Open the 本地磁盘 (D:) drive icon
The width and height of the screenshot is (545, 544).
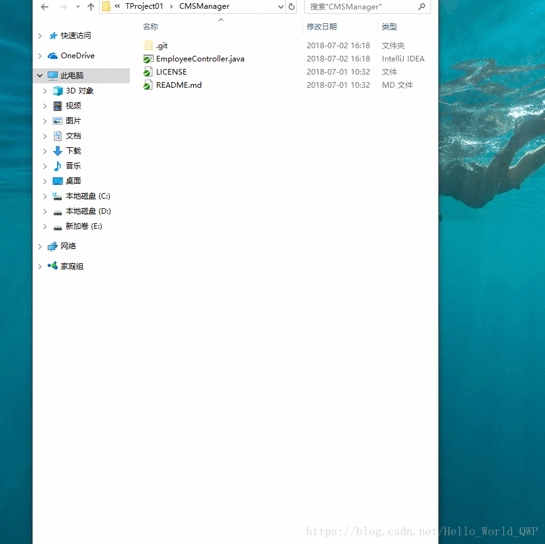tap(58, 212)
